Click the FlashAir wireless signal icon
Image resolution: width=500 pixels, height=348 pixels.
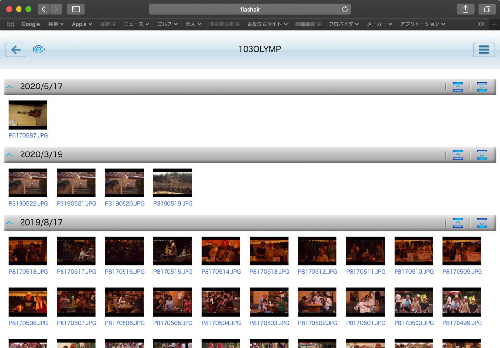coord(38,49)
